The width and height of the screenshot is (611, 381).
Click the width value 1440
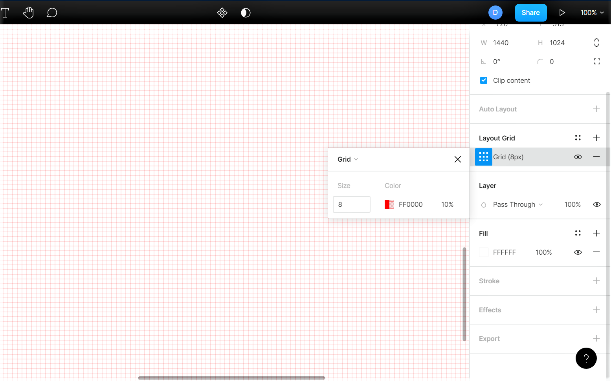pos(501,43)
